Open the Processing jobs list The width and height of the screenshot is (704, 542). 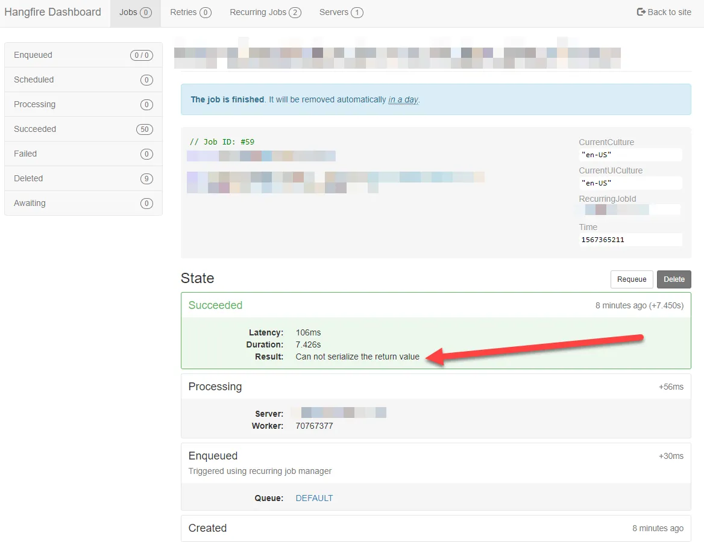[84, 104]
